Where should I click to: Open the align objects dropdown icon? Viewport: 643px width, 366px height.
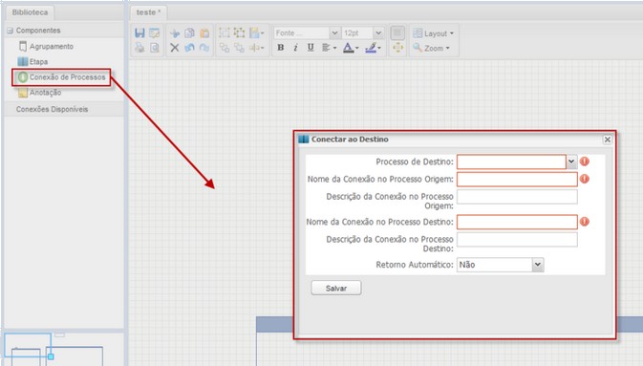(x=257, y=48)
